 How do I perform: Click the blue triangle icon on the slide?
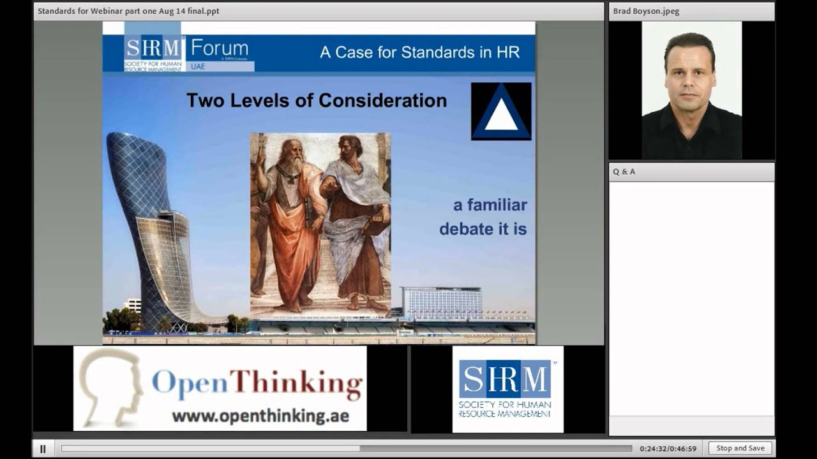pos(501,112)
